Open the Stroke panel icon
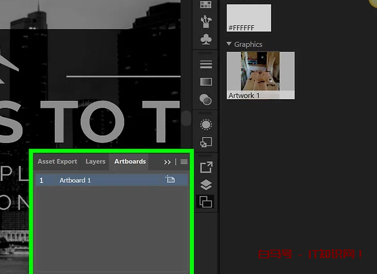This screenshot has width=377, height=274. [206, 65]
